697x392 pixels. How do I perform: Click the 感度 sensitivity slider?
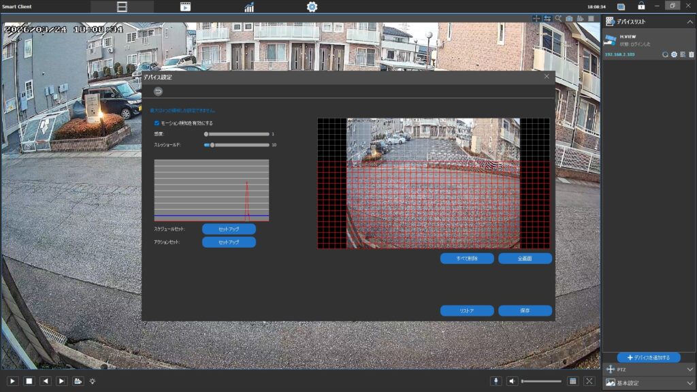click(x=237, y=134)
